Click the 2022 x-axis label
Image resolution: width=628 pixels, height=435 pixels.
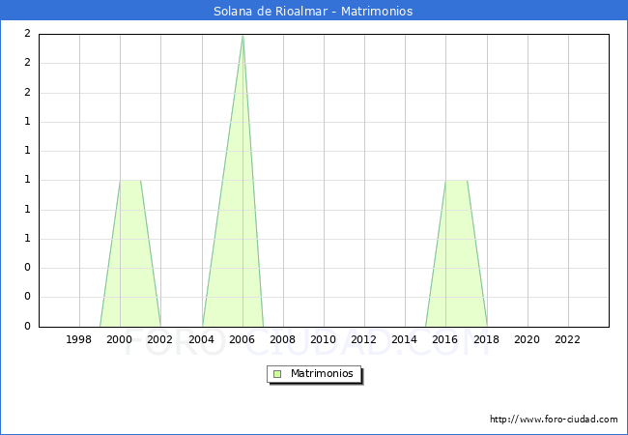tap(567, 339)
